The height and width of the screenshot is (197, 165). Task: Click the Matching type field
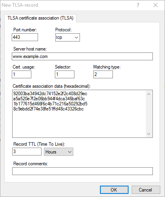[103, 74]
